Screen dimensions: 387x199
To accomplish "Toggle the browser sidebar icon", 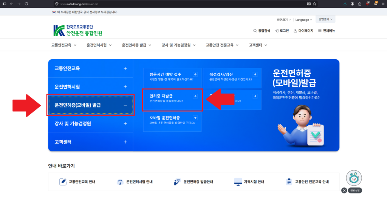I will [x=4, y=4].
